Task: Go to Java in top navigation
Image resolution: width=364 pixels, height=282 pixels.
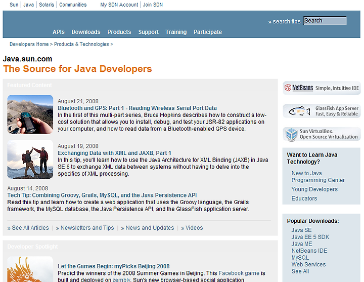Action: 28,5
